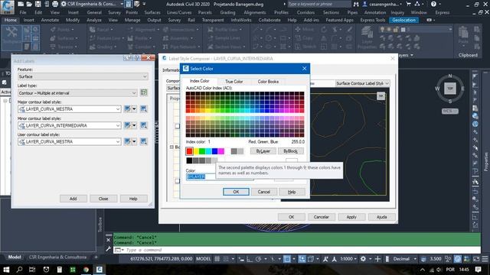The width and height of the screenshot is (490, 275).
Task: Open Minor contour label style dropdown LAYER_CURVA_INTERMEDIARIA
Action: (x=70, y=125)
